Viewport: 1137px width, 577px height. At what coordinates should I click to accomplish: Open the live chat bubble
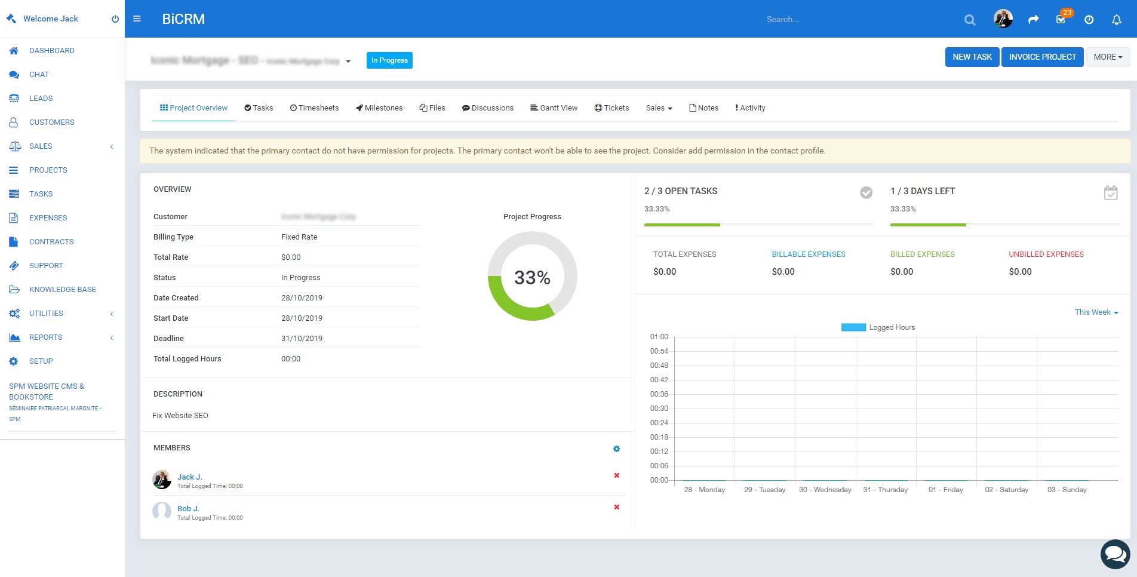[x=1115, y=554]
